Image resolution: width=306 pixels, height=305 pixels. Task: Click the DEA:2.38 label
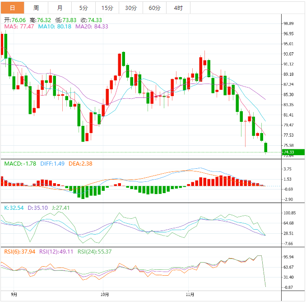(80, 163)
